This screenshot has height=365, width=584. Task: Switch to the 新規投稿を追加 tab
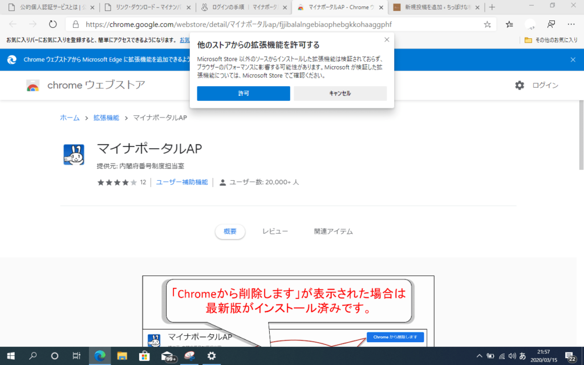436,7
